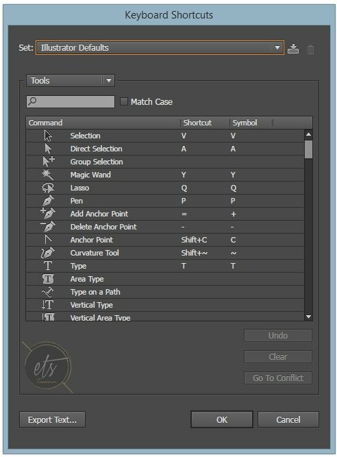Click the trash delete-set icon

click(x=310, y=49)
